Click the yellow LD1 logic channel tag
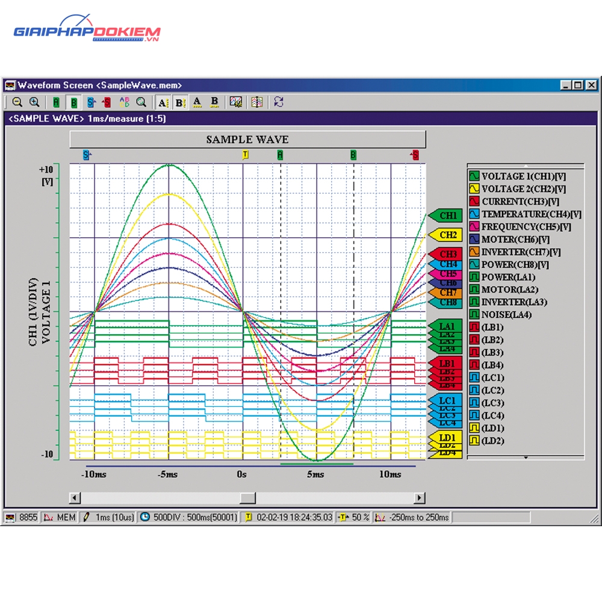The image size is (602, 602). [x=445, y=437]
